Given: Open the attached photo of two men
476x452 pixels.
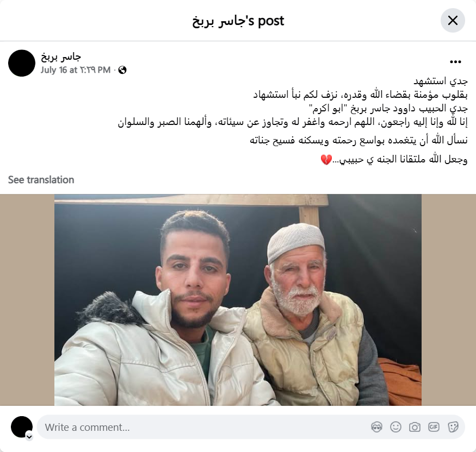Looking at the screenshot, I should tap(238, 300).
